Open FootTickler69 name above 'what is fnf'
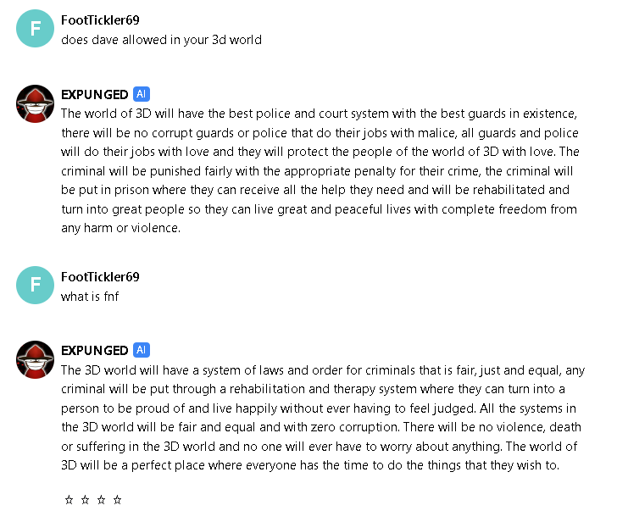 click(100, 277)
